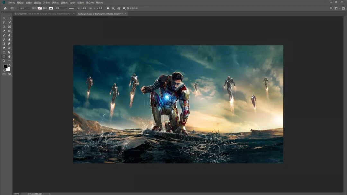
Task: Open the Filter menu
Action: tap(64, 3)
